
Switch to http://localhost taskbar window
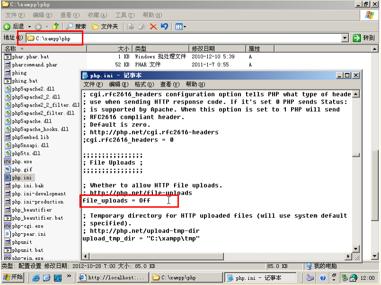pyautogui.click(x=112, y=277)
